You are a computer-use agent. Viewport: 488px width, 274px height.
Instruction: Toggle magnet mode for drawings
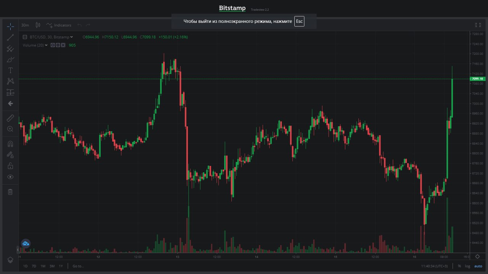coord(10,144)
